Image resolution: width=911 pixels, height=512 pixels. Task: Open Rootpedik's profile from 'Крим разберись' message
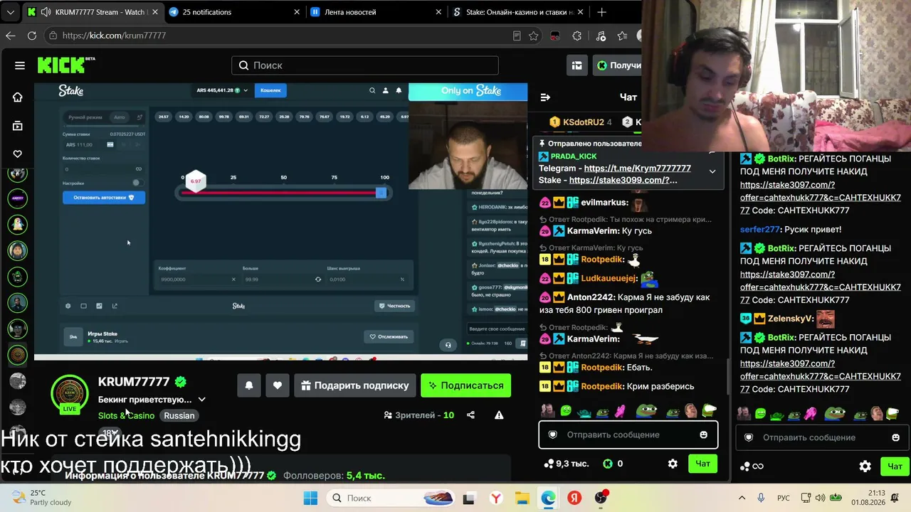[601, 386]
